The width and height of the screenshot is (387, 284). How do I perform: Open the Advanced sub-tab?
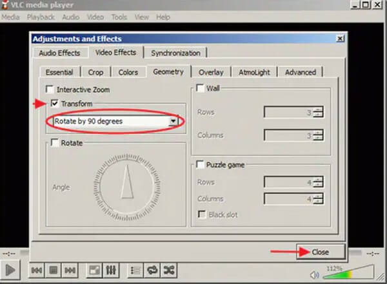tap(301, 72)
